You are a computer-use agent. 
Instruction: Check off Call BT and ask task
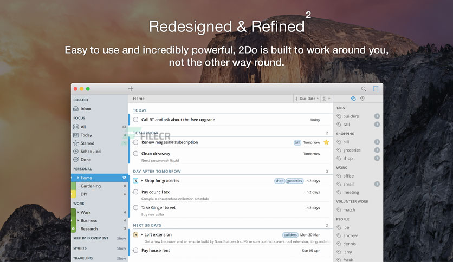pyautogui.click(x=135, y=120)
